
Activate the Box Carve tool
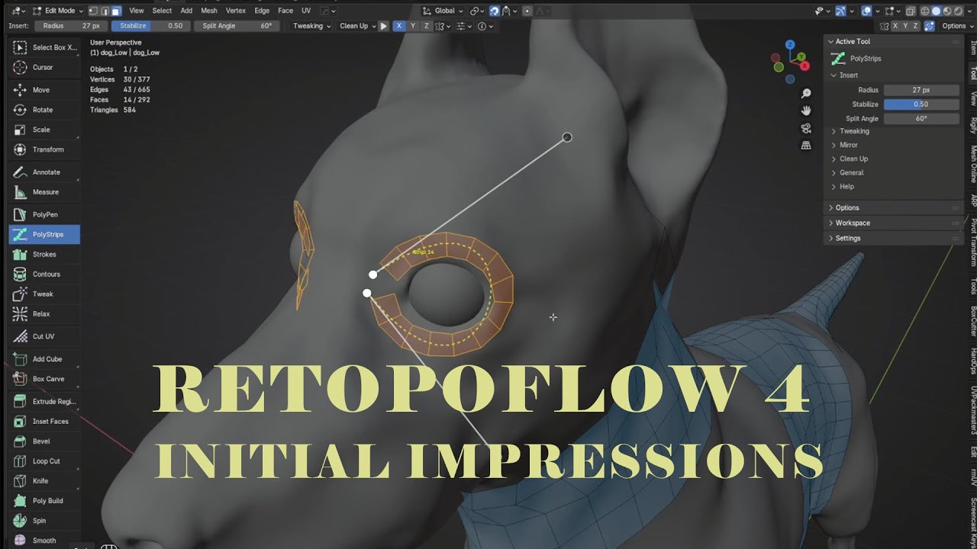pyautogui.click(x=44, y=379)
